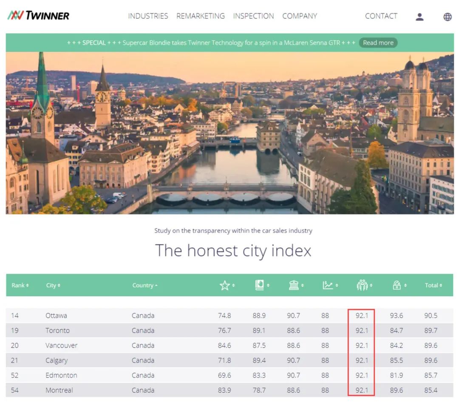Sort by the book column icon
The image size is (459, 403).
[x=259, y=285]
